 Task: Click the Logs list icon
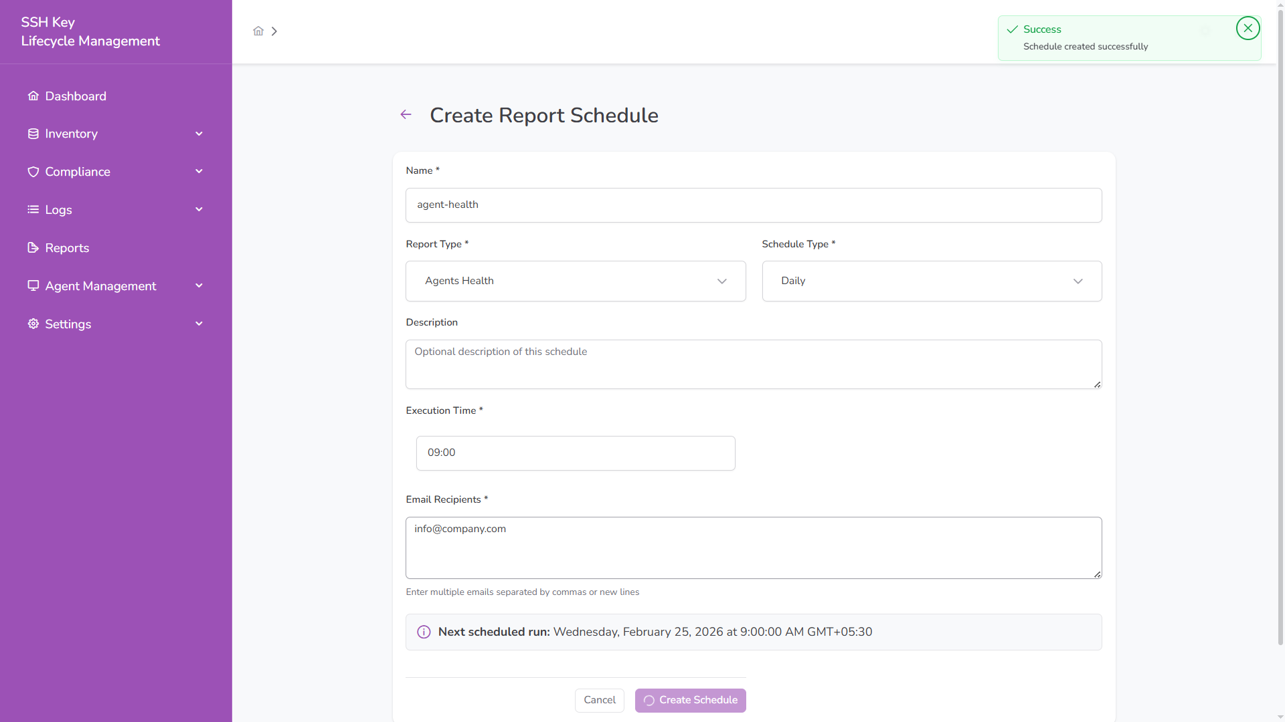pos(33,209)
